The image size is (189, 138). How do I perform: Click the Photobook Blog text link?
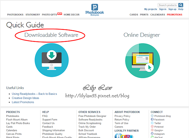click(x=162, y=116)
